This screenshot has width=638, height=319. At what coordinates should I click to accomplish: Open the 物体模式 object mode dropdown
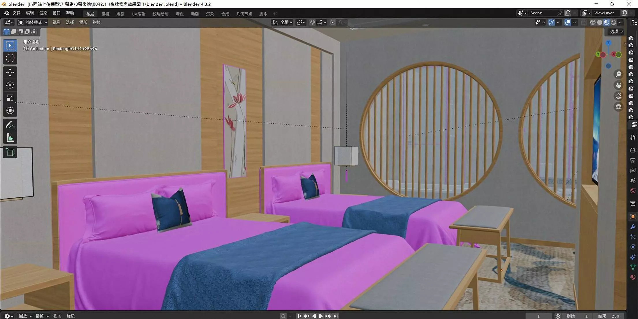(x=33, y=22)
